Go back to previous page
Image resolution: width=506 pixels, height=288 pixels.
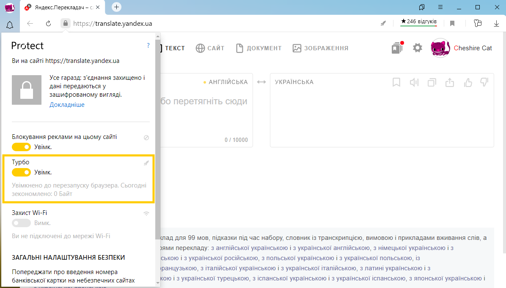(x=30, y=24)
